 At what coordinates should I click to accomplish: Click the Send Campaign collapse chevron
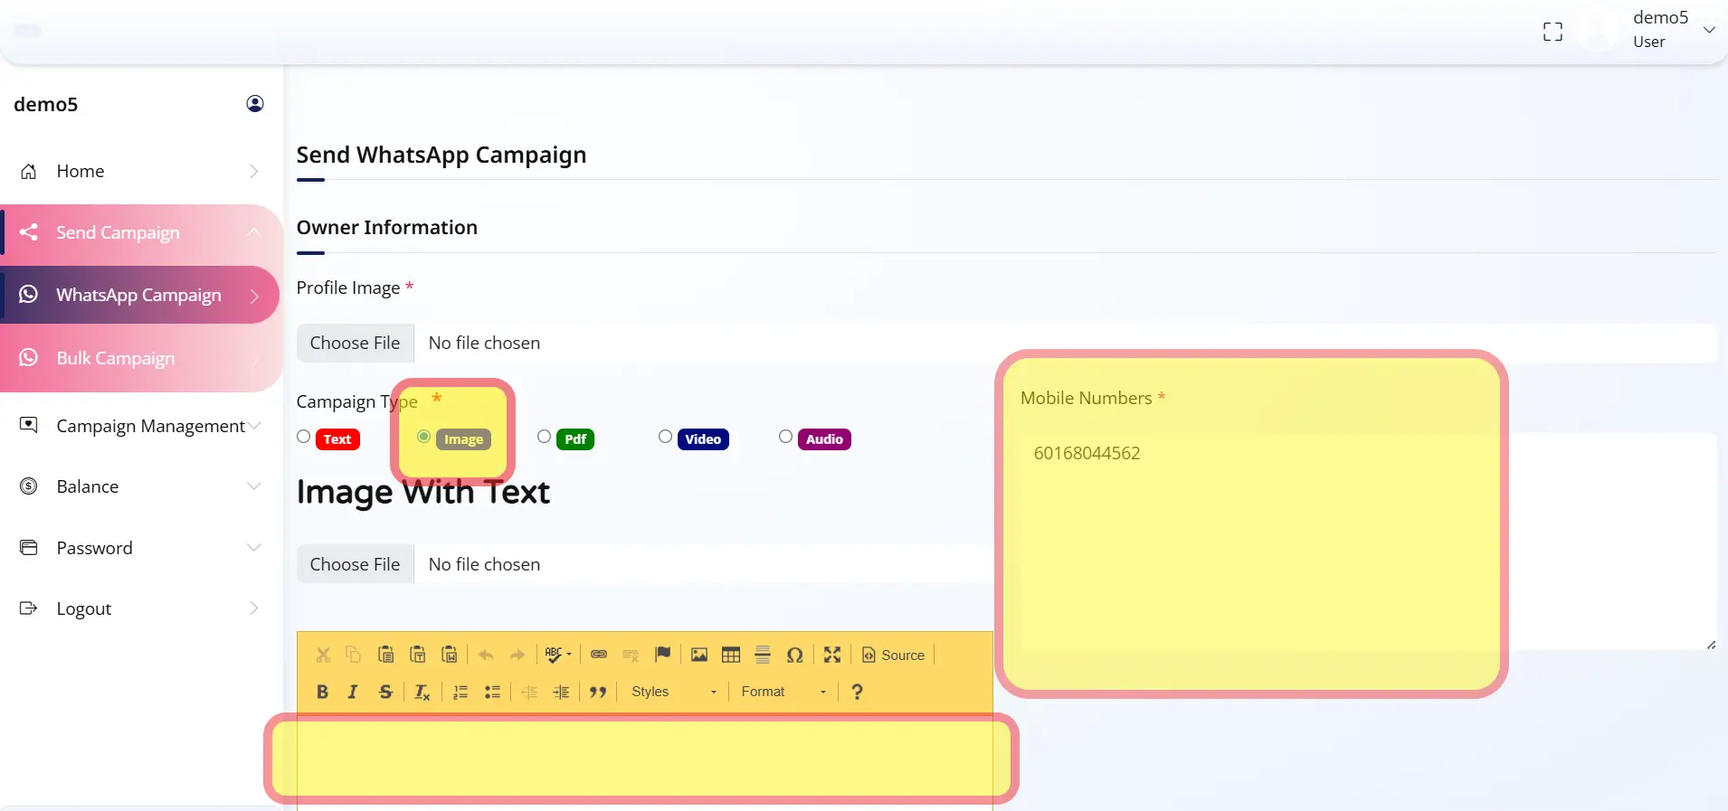tap(254, 232)
